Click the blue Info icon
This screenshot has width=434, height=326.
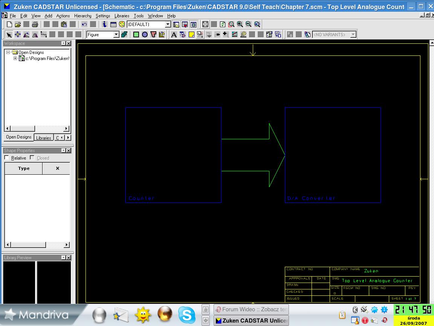point(104,25)
